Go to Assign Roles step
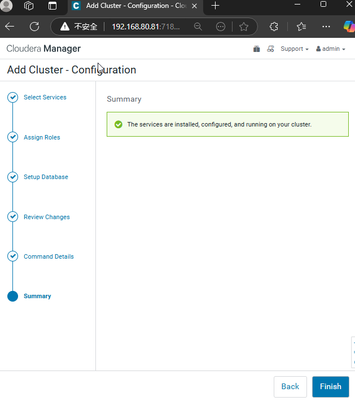355x401 pixels. (42, 137)
